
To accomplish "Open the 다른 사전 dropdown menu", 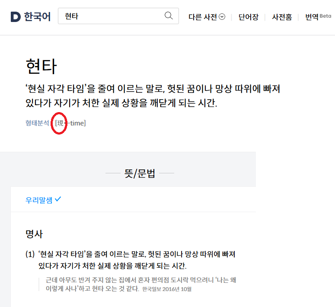I will point(207,17).
